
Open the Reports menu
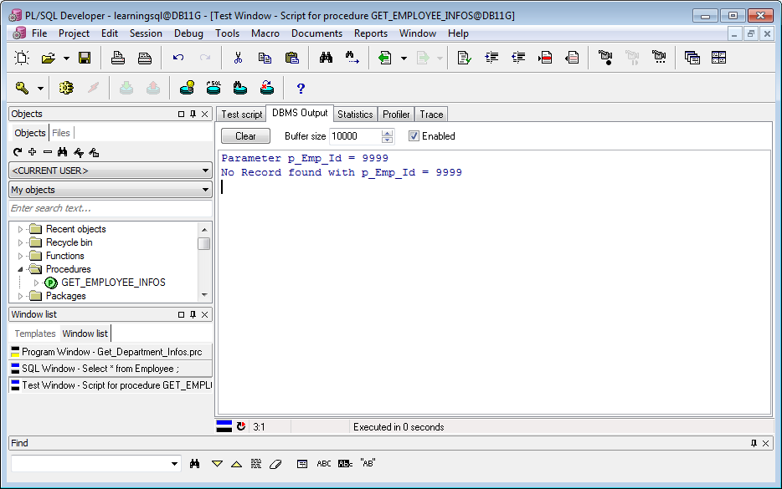371,33
